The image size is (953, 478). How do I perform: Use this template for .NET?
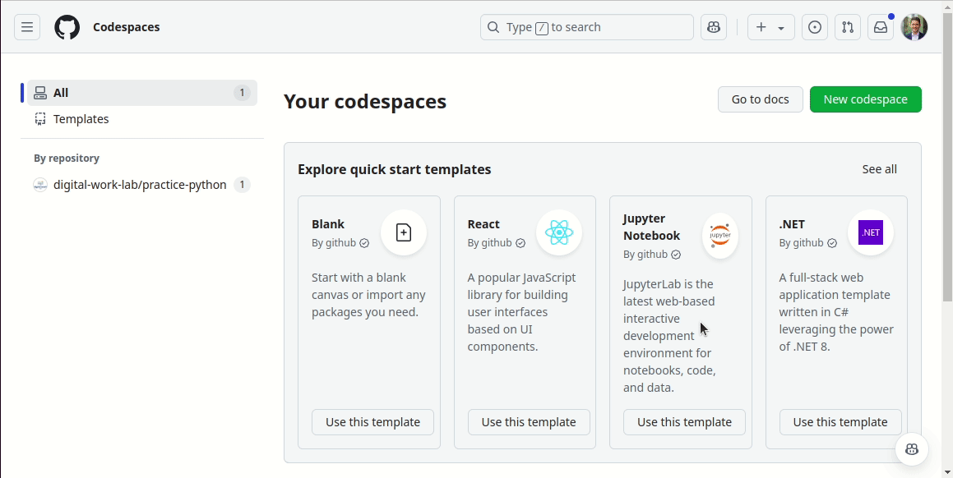(840, 422)
